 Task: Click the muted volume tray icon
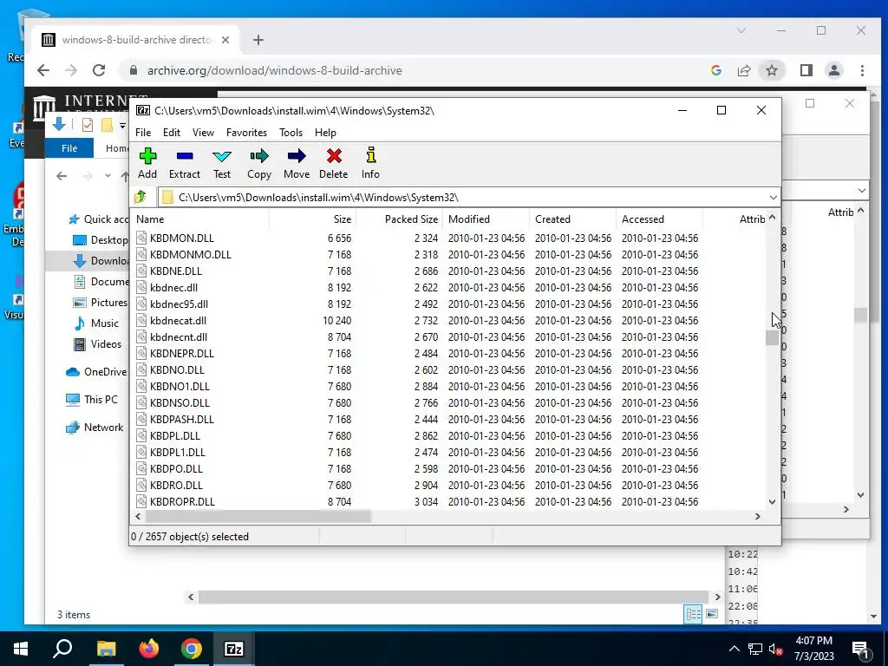(x=776, y=649)
